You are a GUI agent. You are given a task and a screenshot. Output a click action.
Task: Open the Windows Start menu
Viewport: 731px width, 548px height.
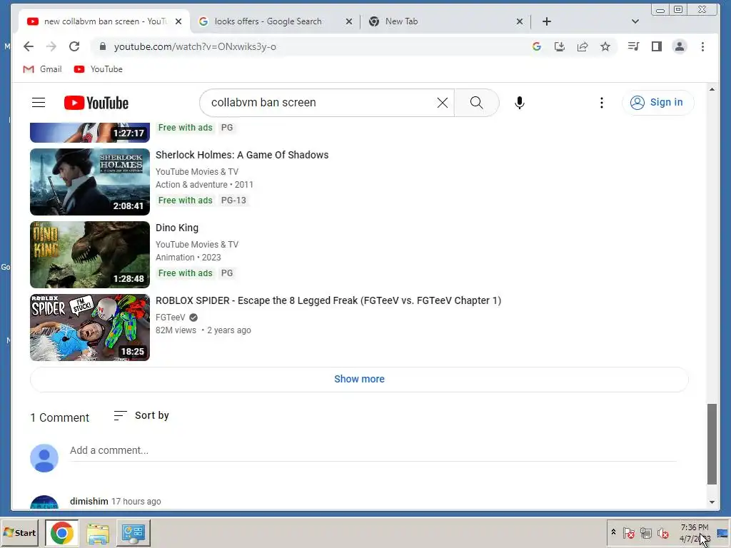(x=19, y=532)
